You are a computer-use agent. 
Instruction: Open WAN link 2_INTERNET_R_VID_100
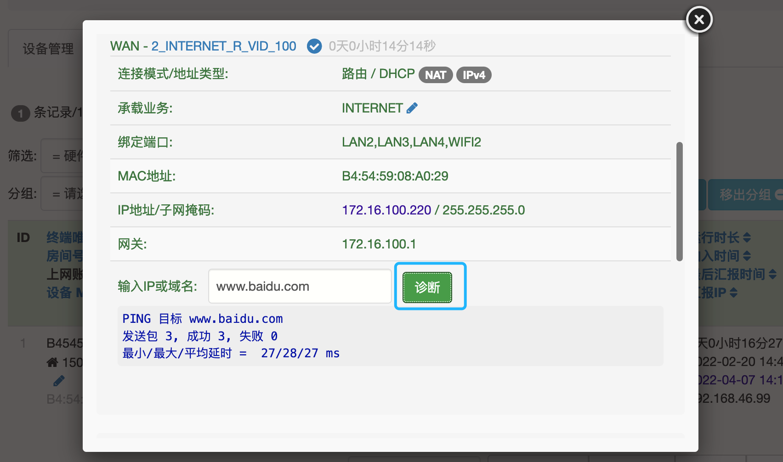coord(224,46)
